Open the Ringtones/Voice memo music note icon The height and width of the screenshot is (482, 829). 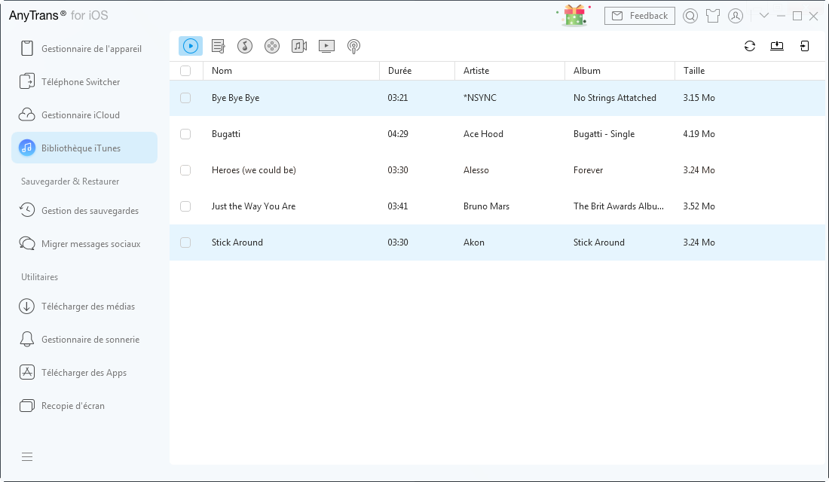pyautogui.click(x=245, y=46)
